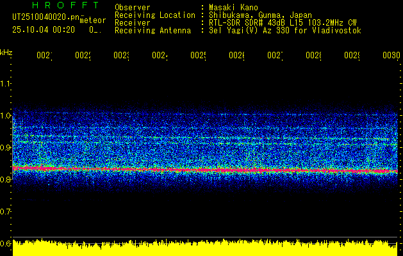The height and width of the screenshot is (256, 403).
Task: Click the 0026 time marker
Action: point(236,55)
